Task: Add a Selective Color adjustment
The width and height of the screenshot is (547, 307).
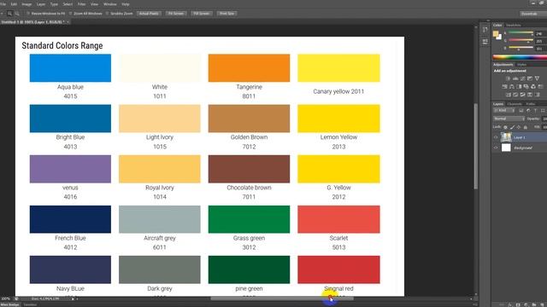Action: pyautogui.click(x=530, y=95)
